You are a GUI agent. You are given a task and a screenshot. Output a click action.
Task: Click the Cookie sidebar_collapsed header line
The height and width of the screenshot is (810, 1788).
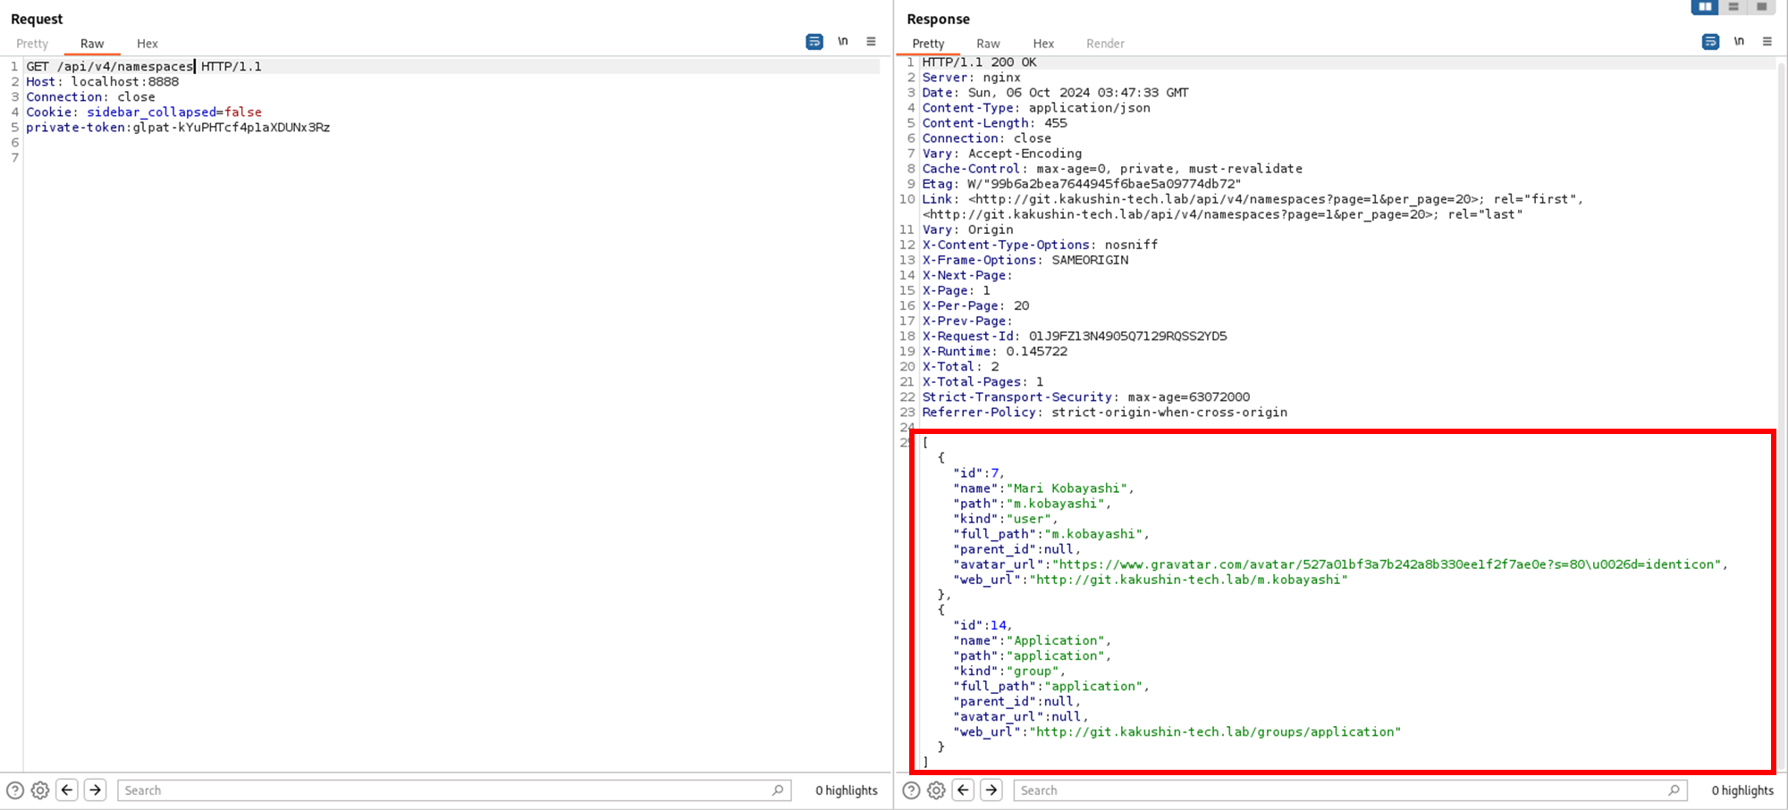point(144,112)
